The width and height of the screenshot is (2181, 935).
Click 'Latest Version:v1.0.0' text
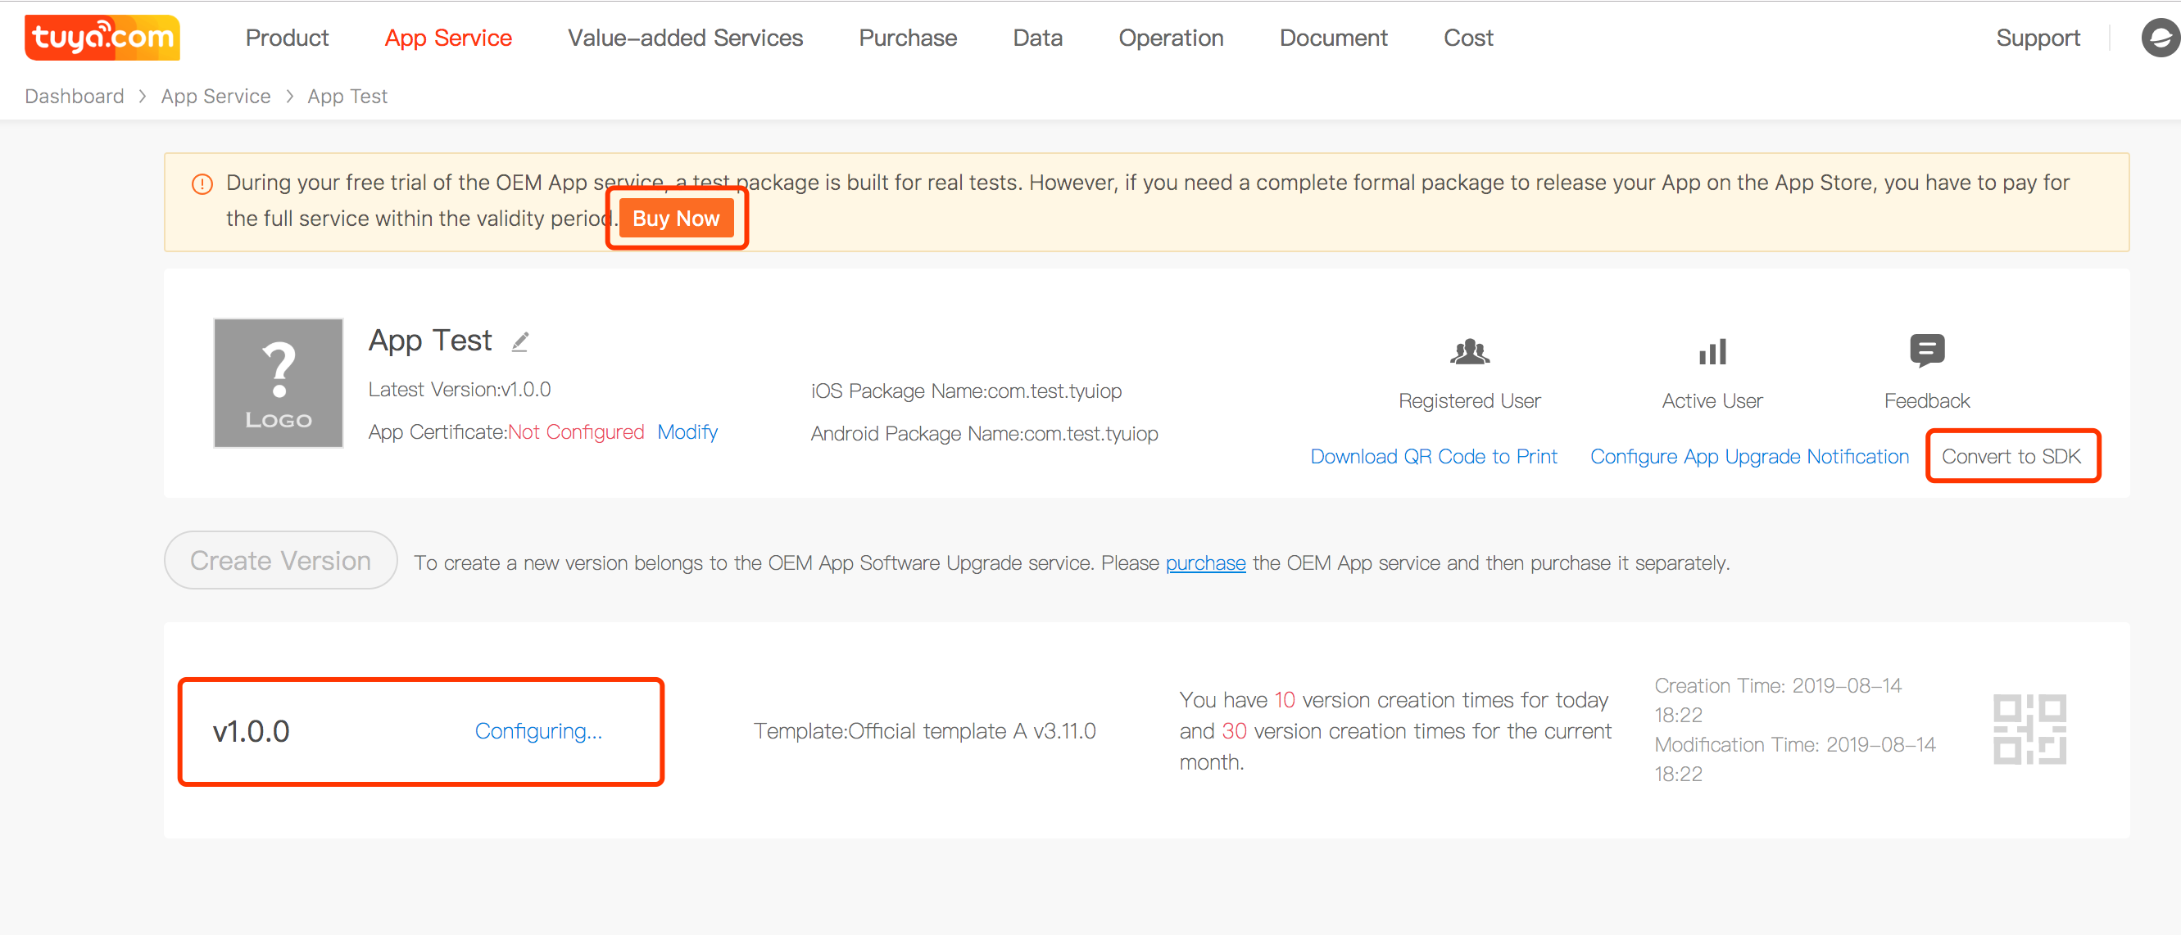click(x=460, y=390)
